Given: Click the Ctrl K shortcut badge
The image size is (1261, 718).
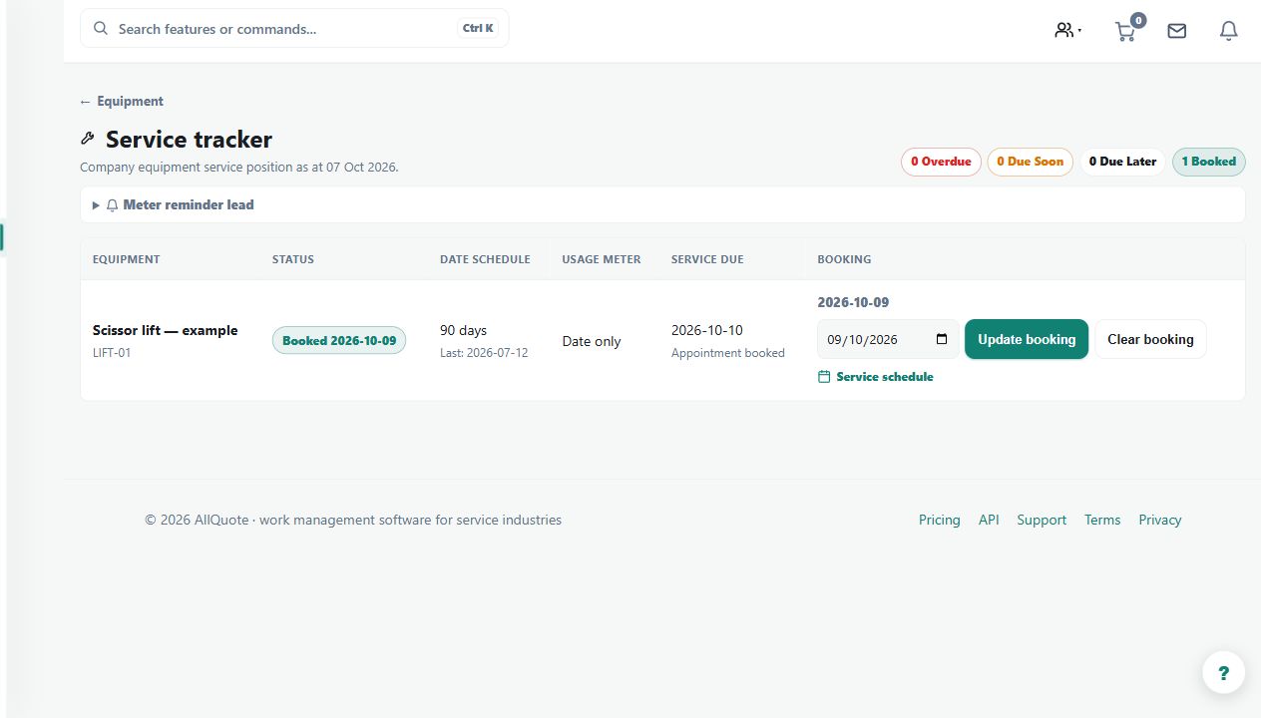Looking at the screenshot, I should pyautogui.click(x=478, y=29).
